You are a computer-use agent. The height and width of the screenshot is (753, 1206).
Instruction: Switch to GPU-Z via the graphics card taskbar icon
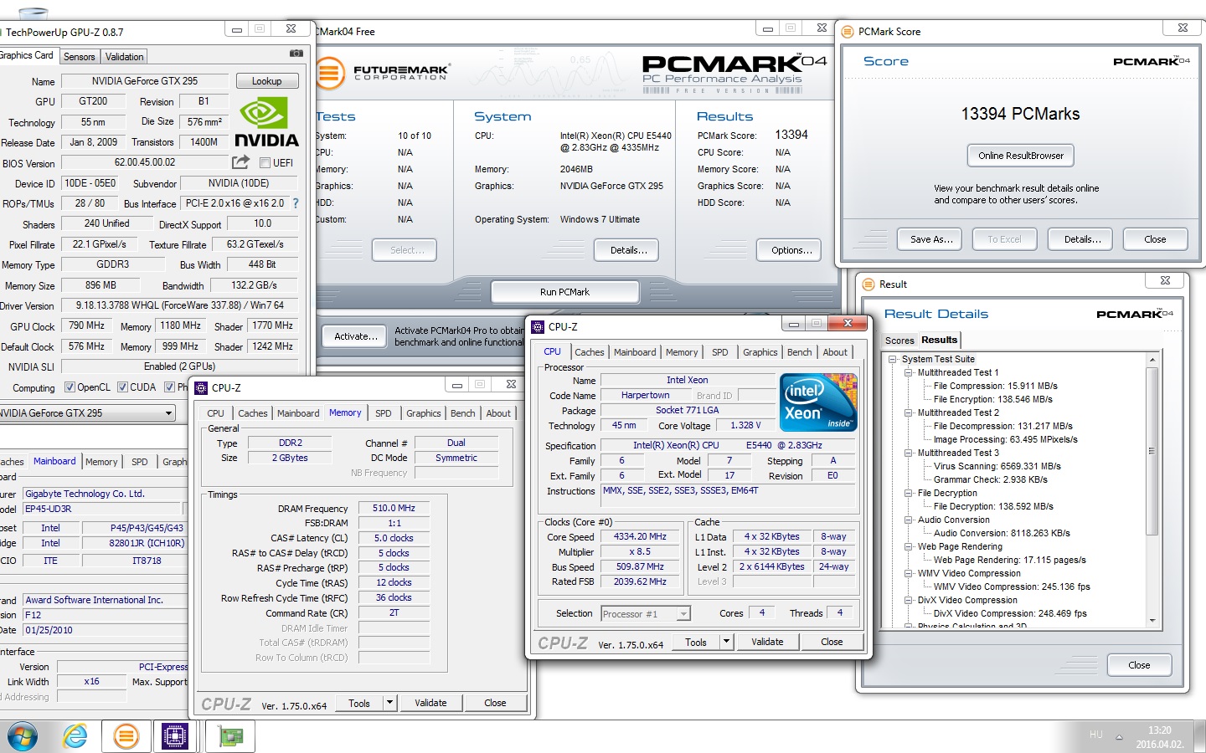click(x=231, y=736)
